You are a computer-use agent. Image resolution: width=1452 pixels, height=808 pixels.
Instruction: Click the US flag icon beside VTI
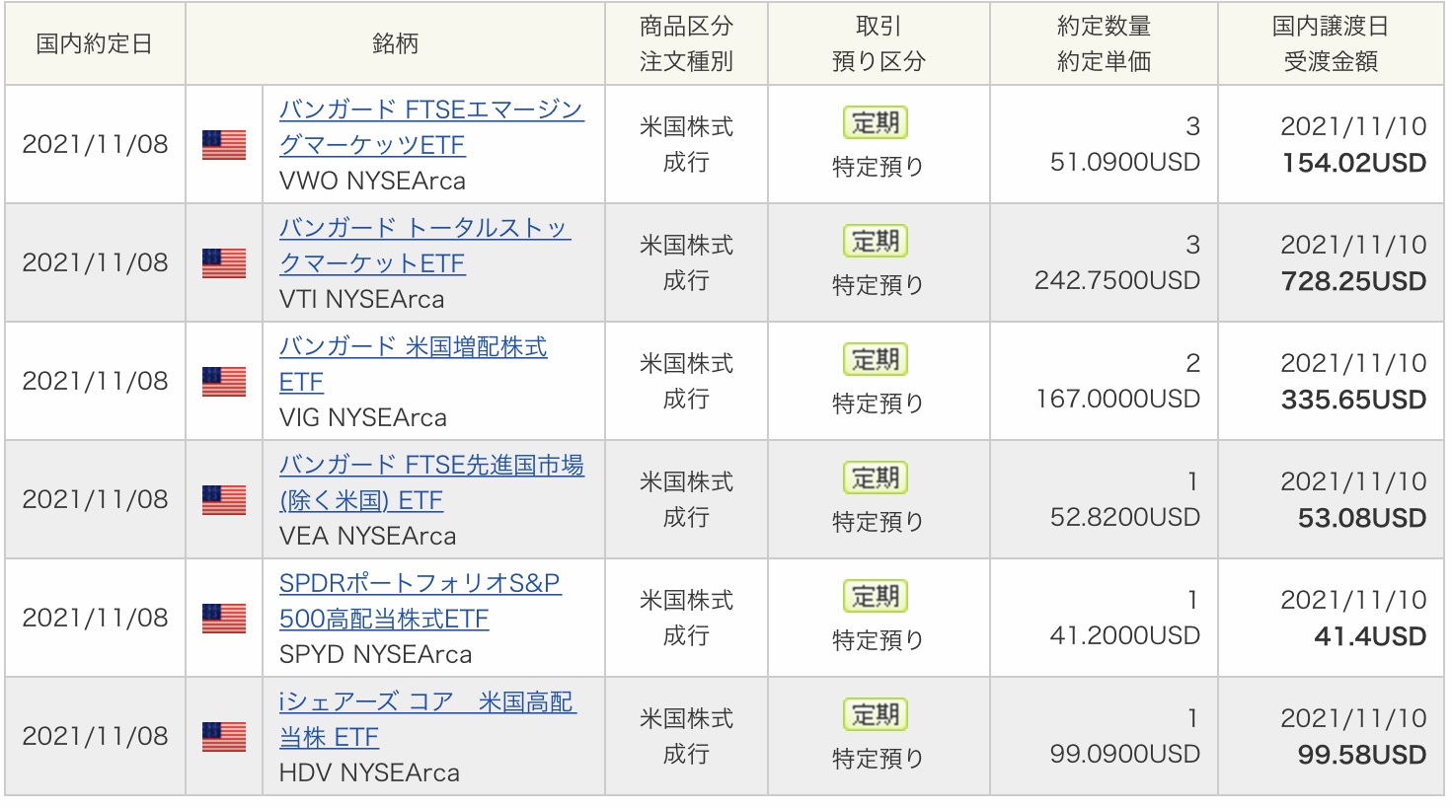coord(224,263)
